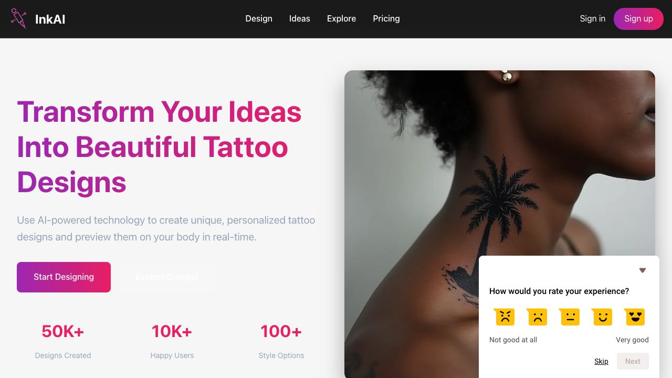672x378 pixels.
Task: Click the Start Designing button
Action: (64, 277)
